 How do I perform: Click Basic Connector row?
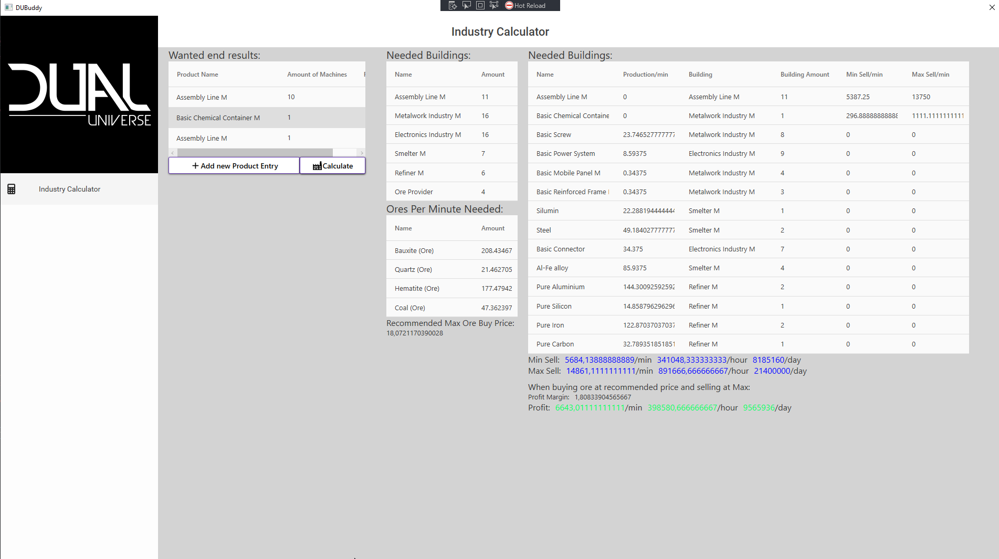[749, 249]
